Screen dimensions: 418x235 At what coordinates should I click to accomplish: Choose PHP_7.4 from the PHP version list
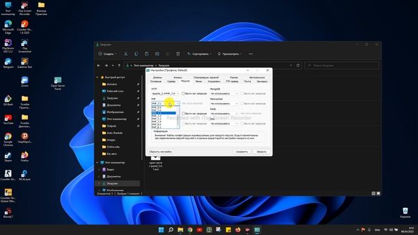pos(164,121)
